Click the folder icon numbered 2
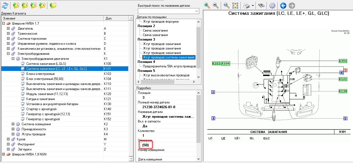Viewport: 353px width, 163px height. (25, 5)
